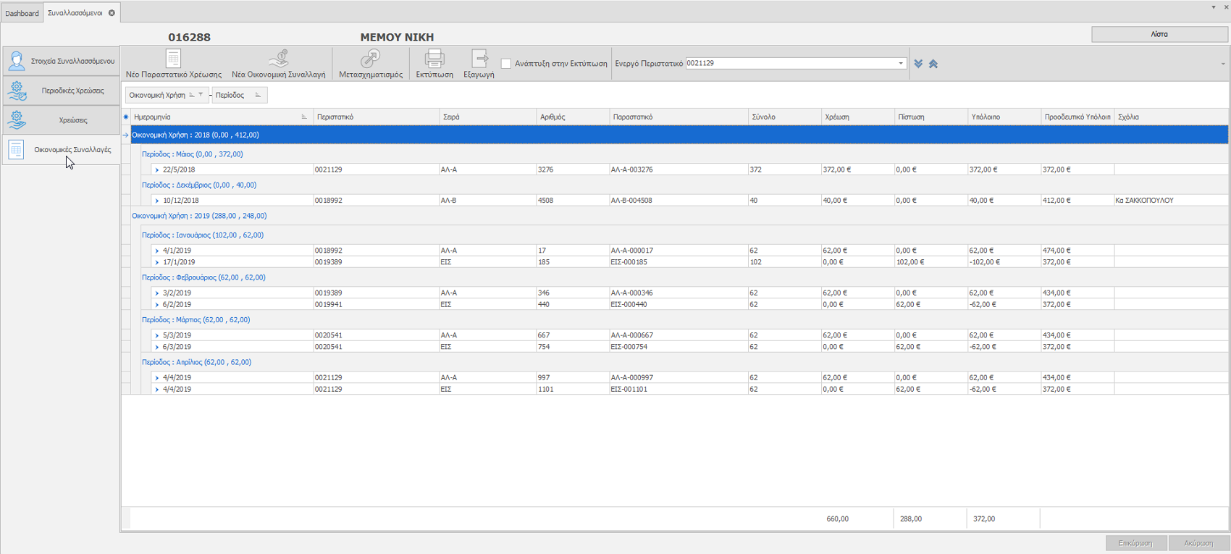Click the Μετασχηματισμός toolbar icon
Image resolution: width=1231 pixels, height=554 pixels.
(370, 59)
